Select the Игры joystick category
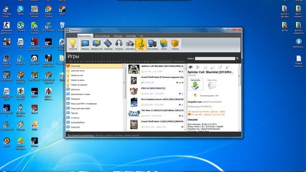Screen dimensions: 306x172 click(141, 44)
